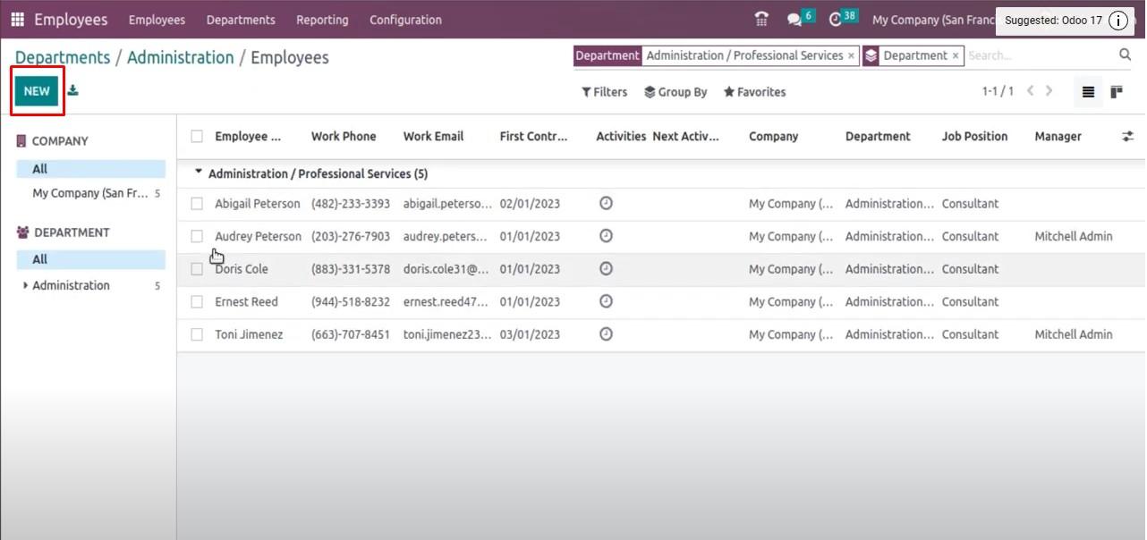Go to Departments breadcrumb link
This screenshot has width=1147, height=540.
[x=63, y=57]
